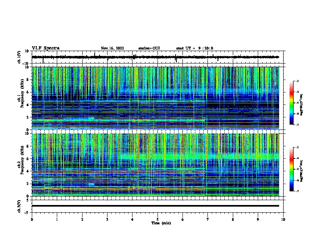This screenshot has width=319, height=246.
Task: Click the "4" kHz tick on ch.1 frequency axis
Action: 28,105
